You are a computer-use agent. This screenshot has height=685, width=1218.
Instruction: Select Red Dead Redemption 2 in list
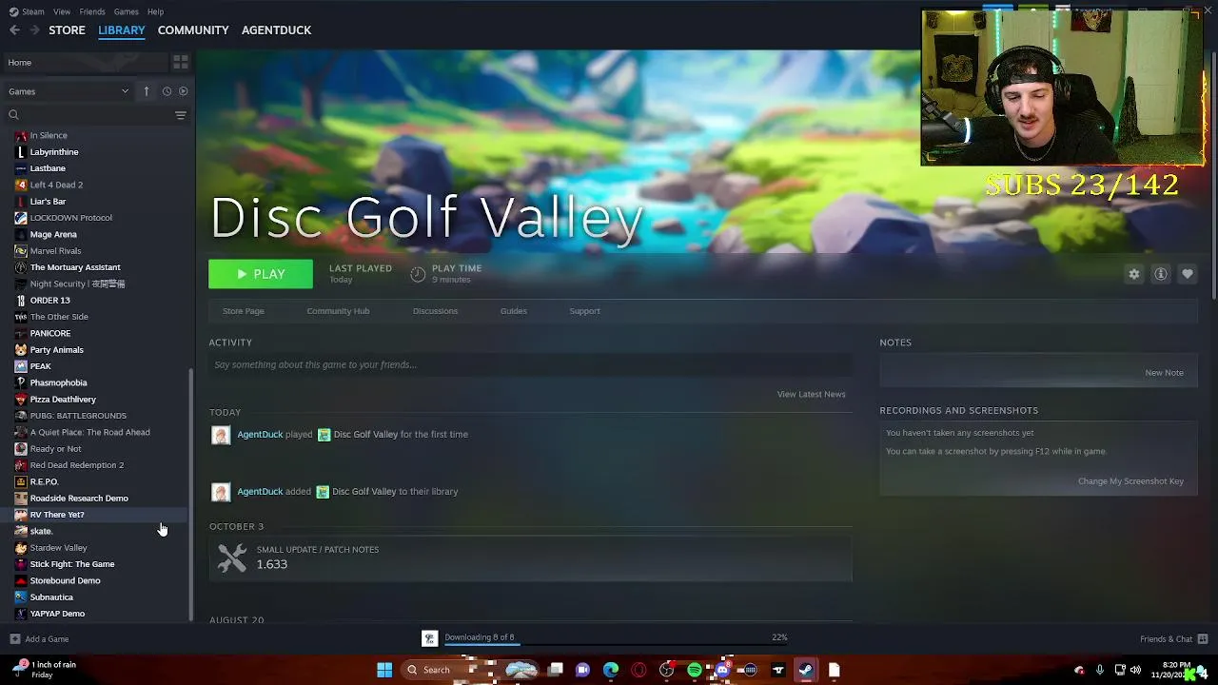coord(76,465)
